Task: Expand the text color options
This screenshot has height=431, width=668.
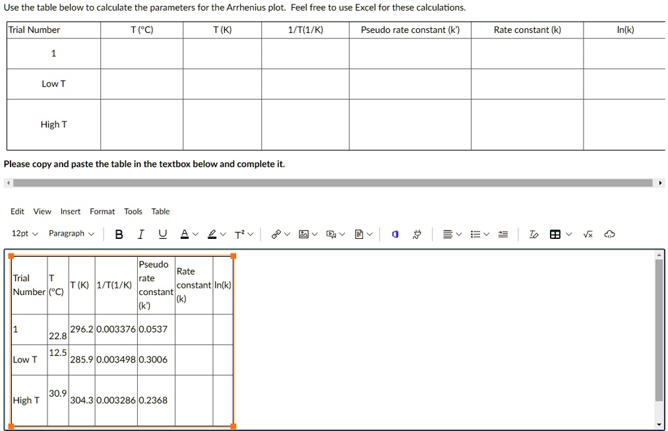Action: pyautogui.click(x=195, y=234)
